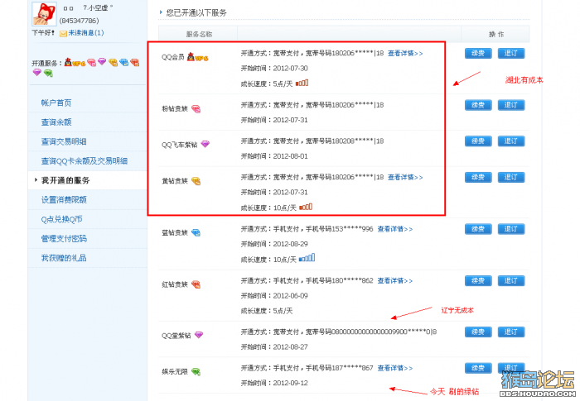The image size is (580, 401).
Task: Open 管理支付密码 in the sidebar
Action: [x=64, y=238]
